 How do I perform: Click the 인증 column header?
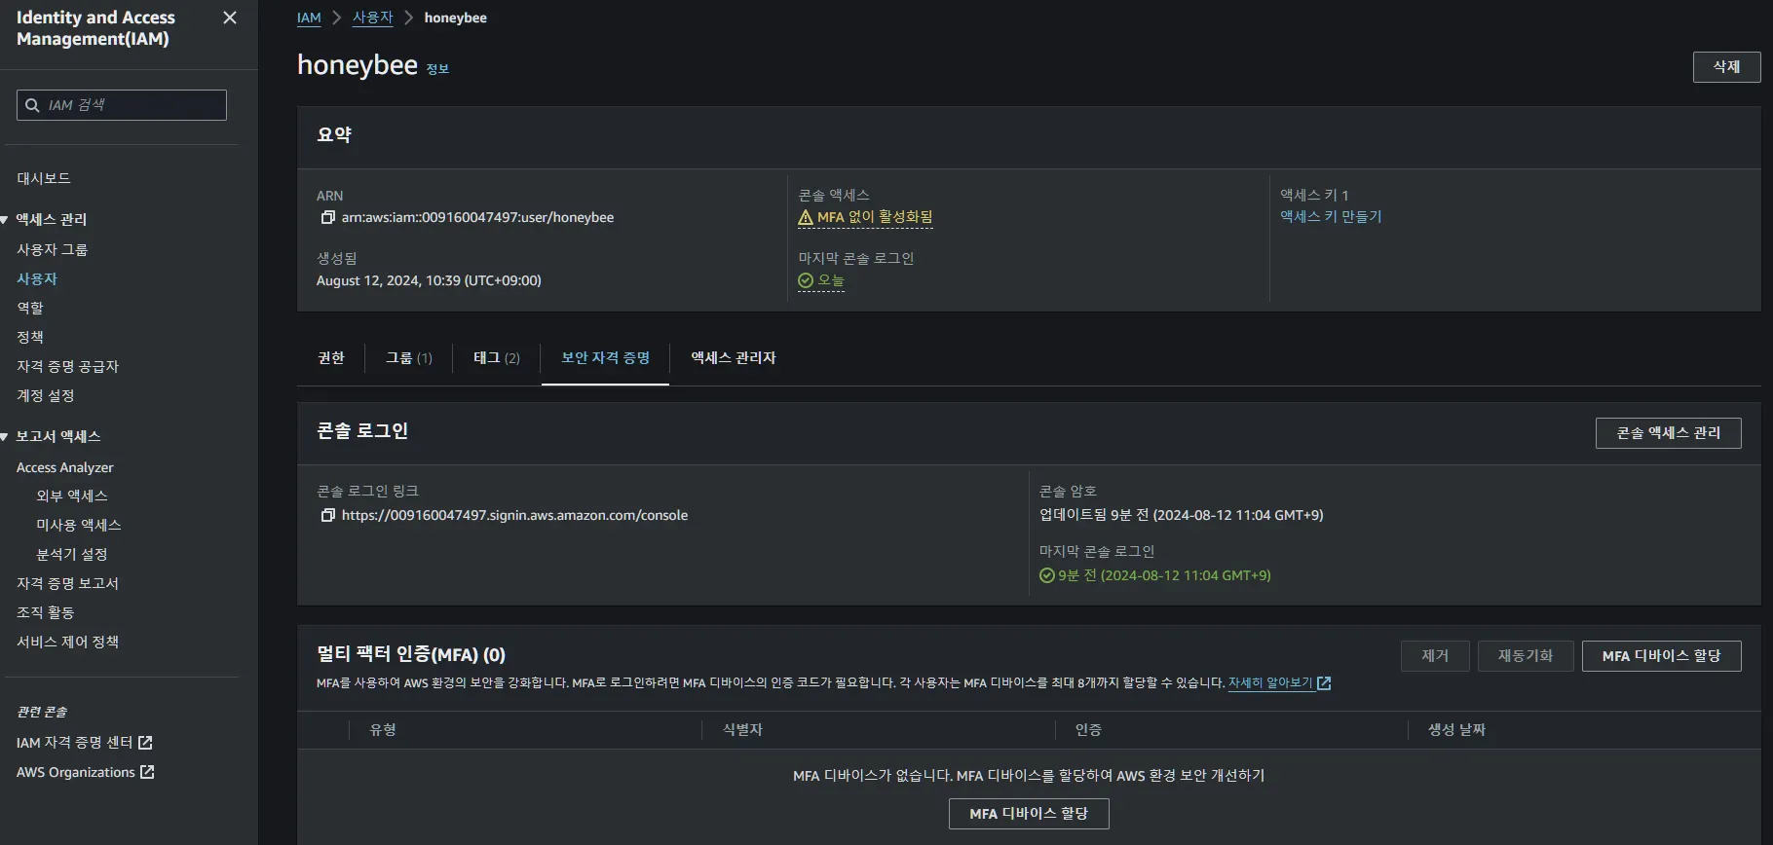click(1088, 730)
